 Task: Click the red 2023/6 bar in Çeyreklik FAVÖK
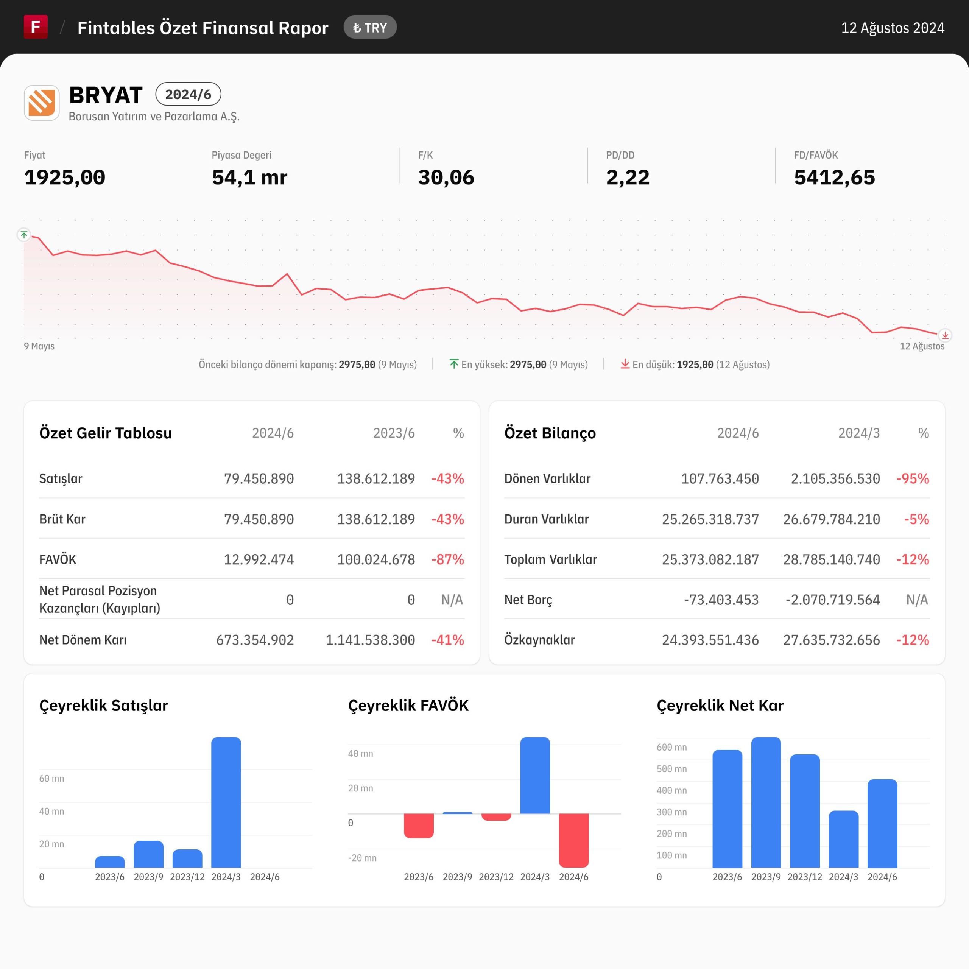(x=419, y=826)
